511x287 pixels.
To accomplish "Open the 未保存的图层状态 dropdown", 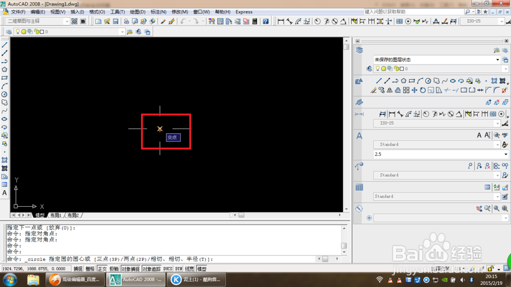I will 437,60.
